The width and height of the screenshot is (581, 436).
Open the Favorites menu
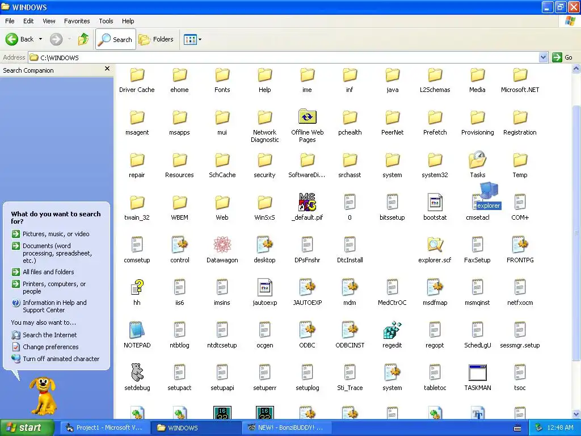pos(77,21)
